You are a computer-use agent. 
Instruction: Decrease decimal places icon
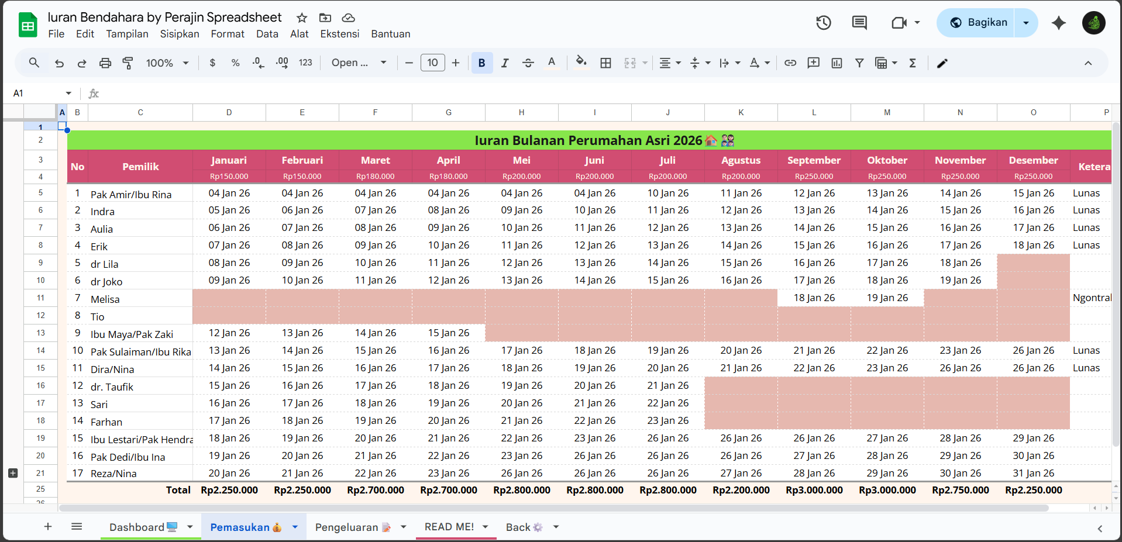pyautogui.click(x=259, y=63)
